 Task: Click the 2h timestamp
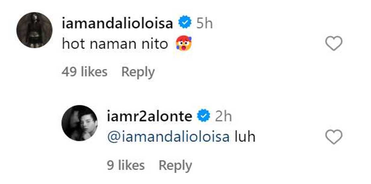pyautogui.click(x=223, y=117)
